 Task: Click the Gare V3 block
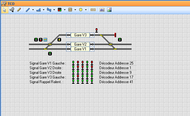tap(80, 35)
